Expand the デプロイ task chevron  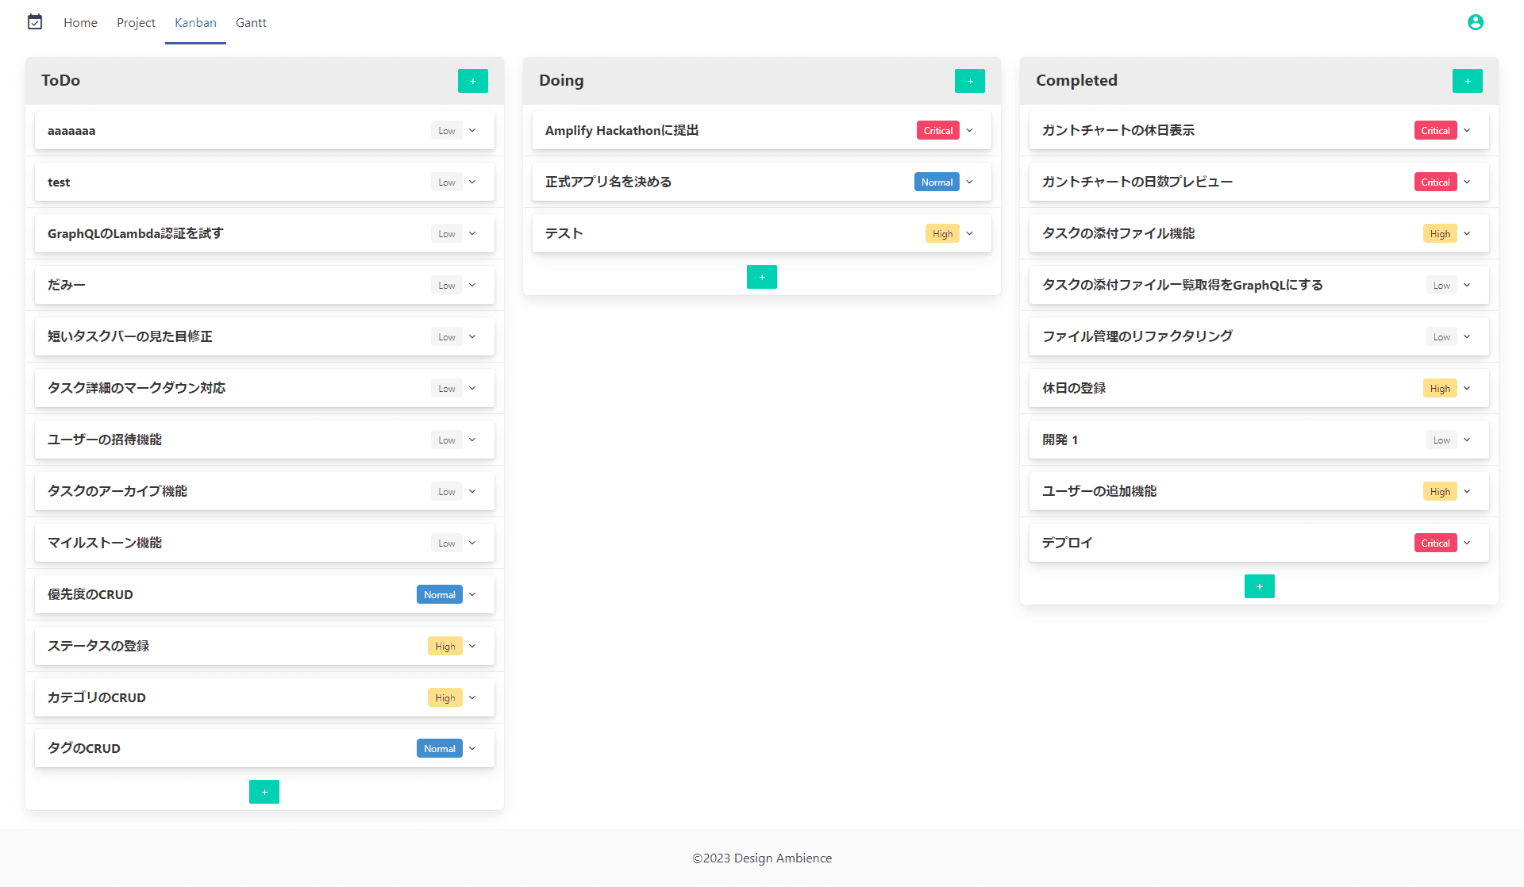[x=1467, y=543]
